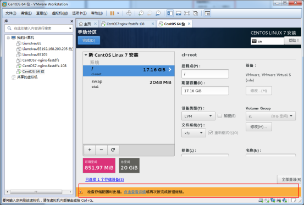Click the search magnifier icon in library
This screenshot has height=205, width=304.
pyautogui.click(x=9, y=28)
